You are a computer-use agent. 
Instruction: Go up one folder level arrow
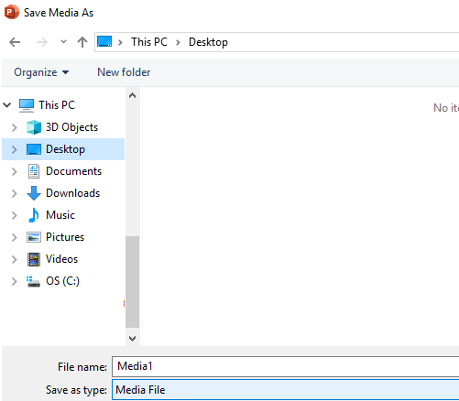pos(82,42)
